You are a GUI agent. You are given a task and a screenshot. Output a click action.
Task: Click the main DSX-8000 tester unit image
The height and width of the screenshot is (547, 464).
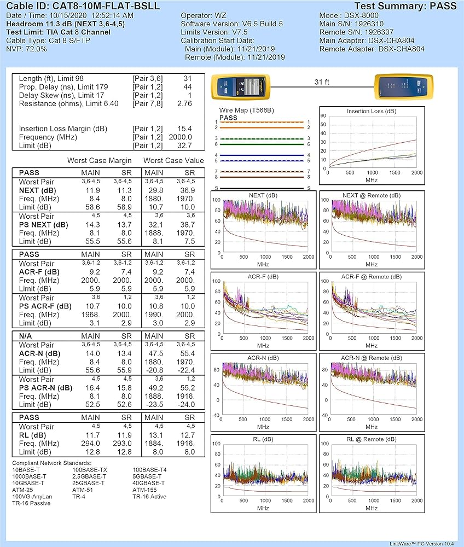click(x=240, y=88)
